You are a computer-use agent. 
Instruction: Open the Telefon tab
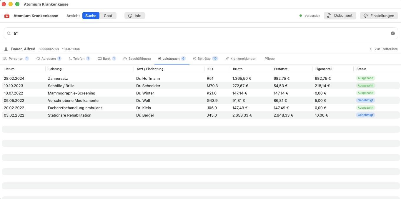coord(79,59)
